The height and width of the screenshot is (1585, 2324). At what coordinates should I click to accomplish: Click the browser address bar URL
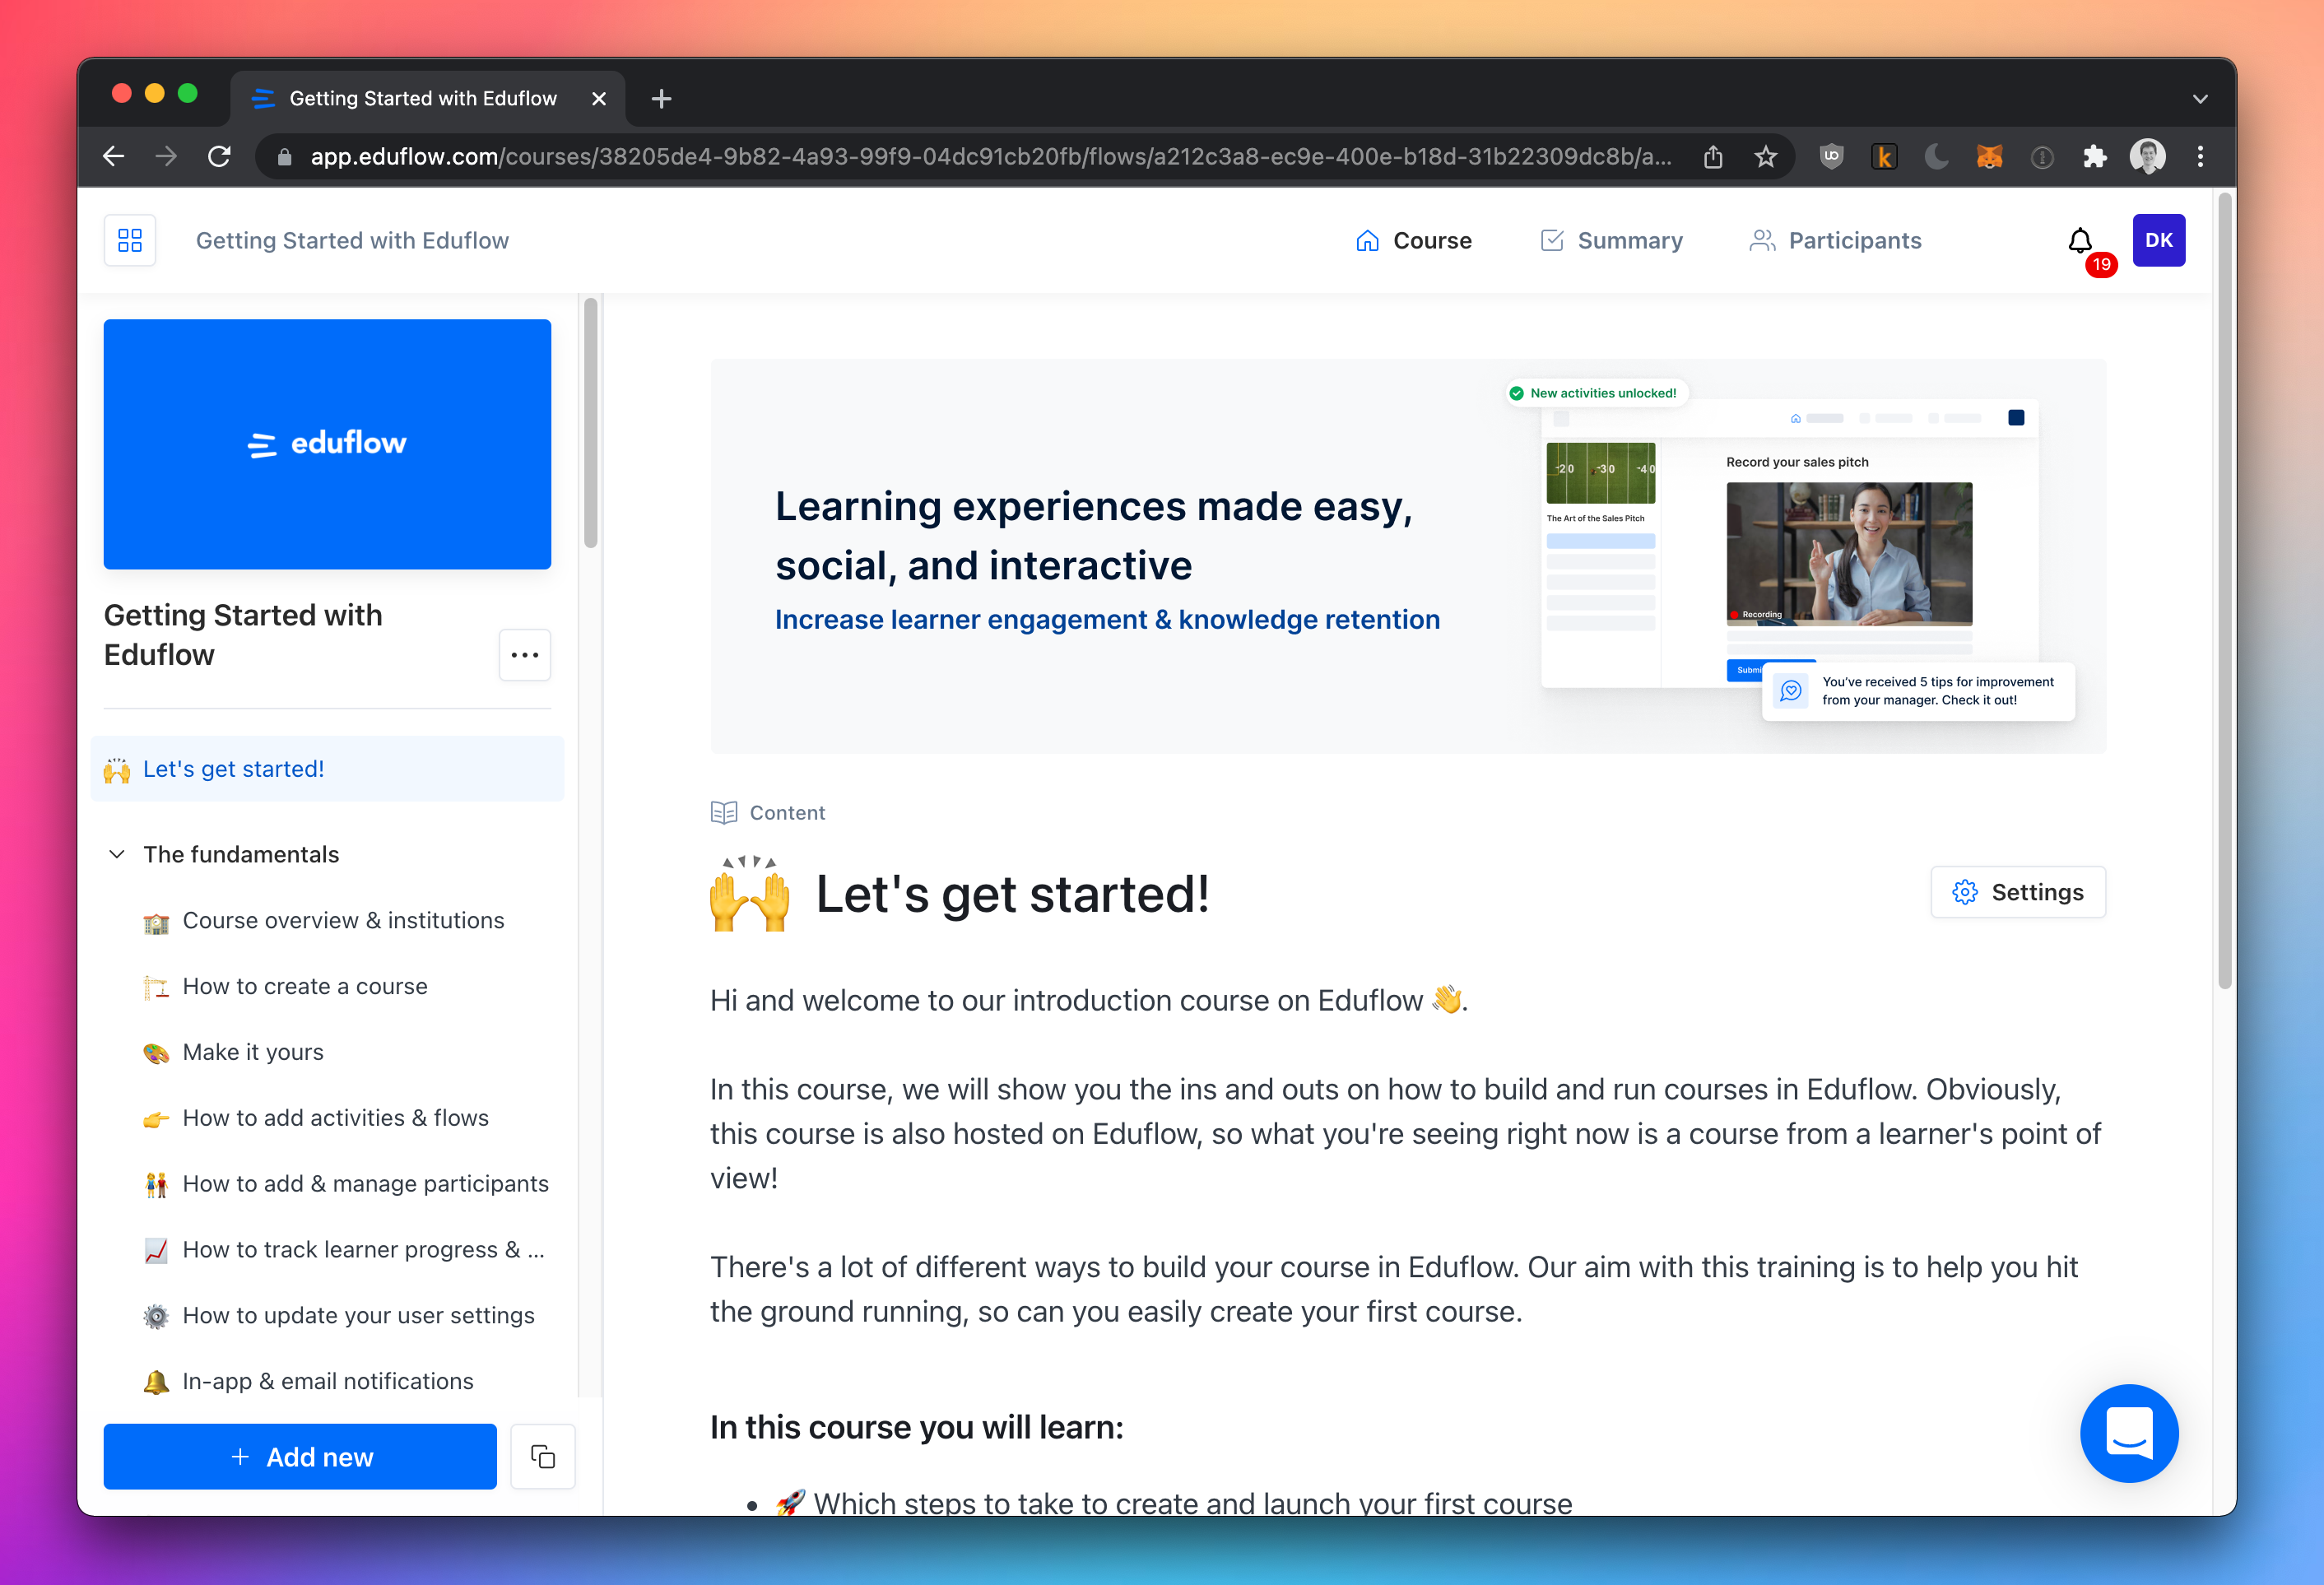[x=990, y=157]
